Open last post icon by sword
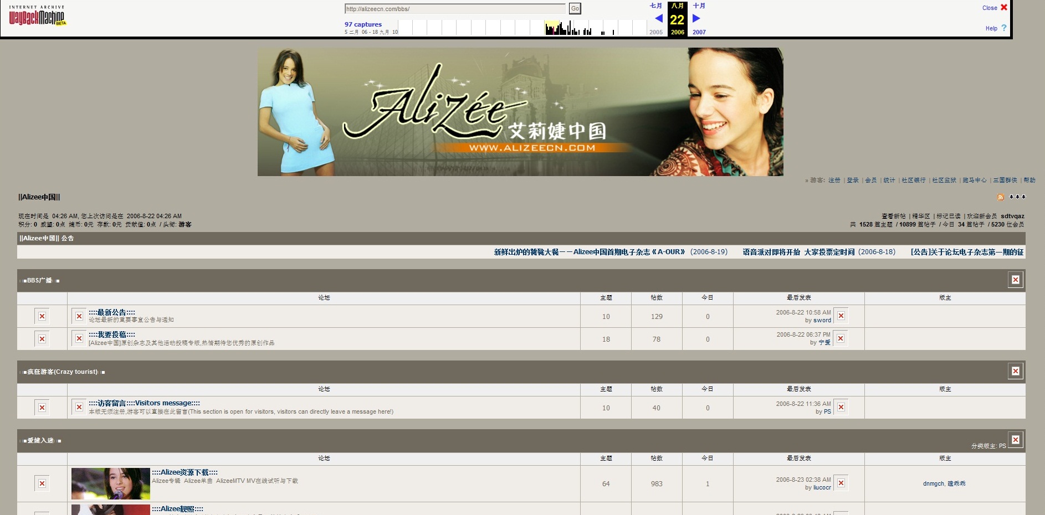Viewport: 1045px width, 515px height. (841, 316)
